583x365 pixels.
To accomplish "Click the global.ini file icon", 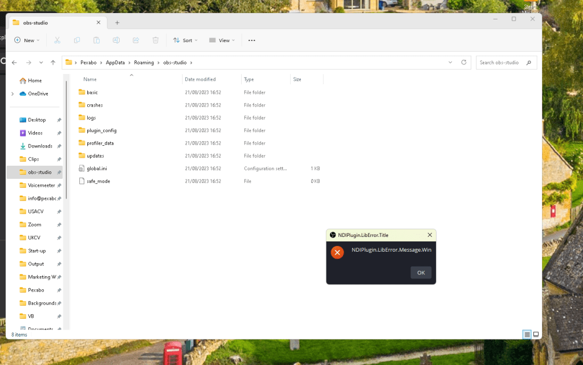I will (x=82, y=169).
